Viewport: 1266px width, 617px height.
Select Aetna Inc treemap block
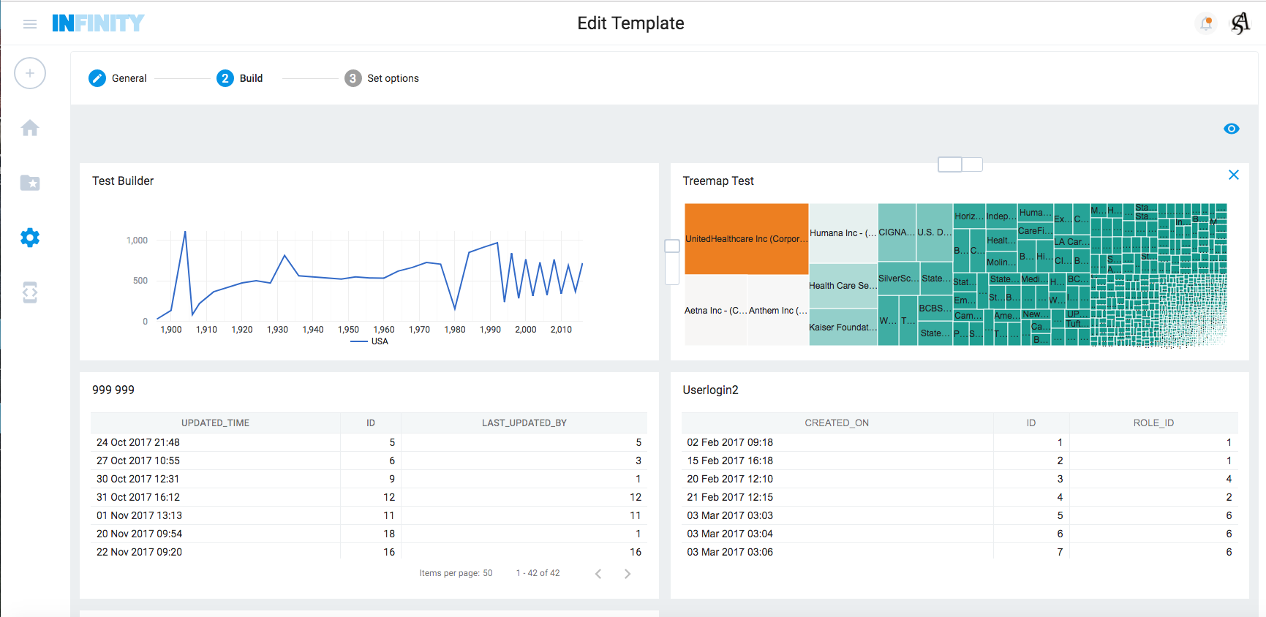pos(716,310)
